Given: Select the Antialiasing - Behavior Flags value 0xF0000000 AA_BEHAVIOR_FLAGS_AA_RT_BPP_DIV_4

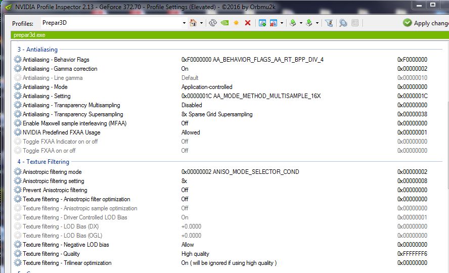Looking at the screenshot, I should (x=253, y=60).
